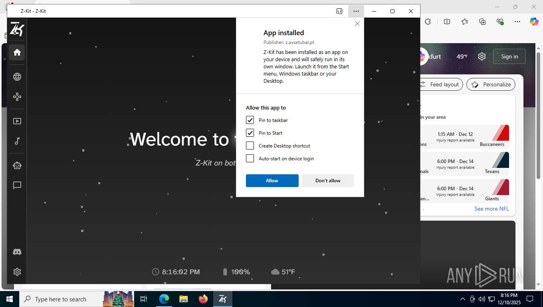The image size is (543, 307).
Task: Enable Create Desktop shortcut checkbox
Action: (250, 146)
